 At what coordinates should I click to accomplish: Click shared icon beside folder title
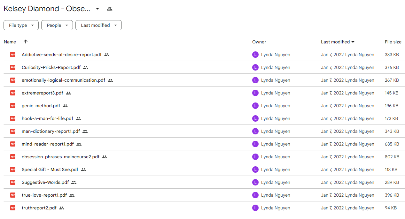coord(110,9)
